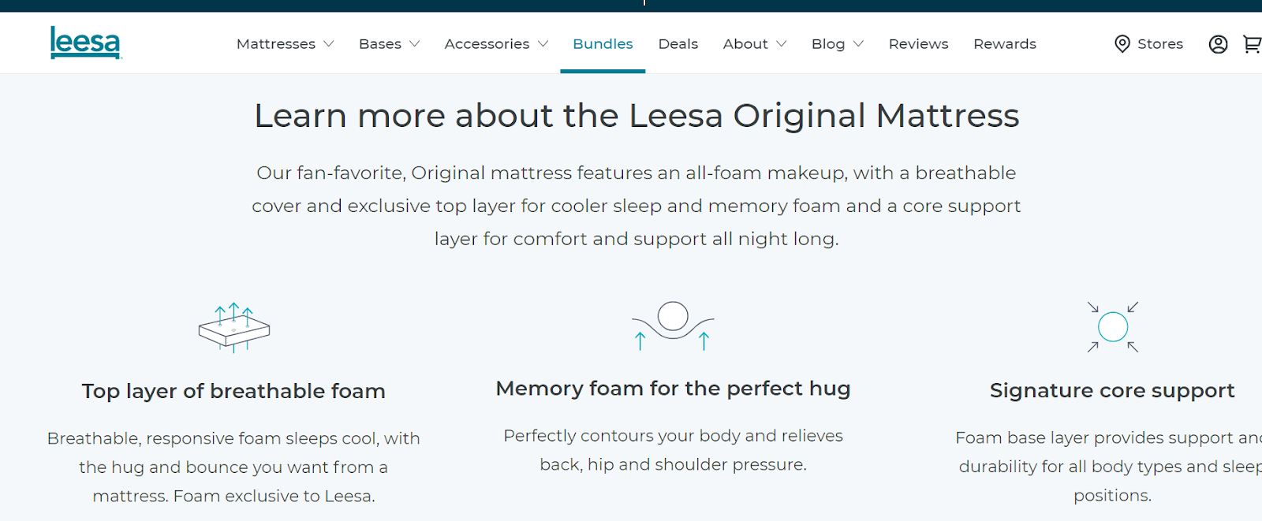Expand the Accessories dropdown chevron

[x=543, y=44]
